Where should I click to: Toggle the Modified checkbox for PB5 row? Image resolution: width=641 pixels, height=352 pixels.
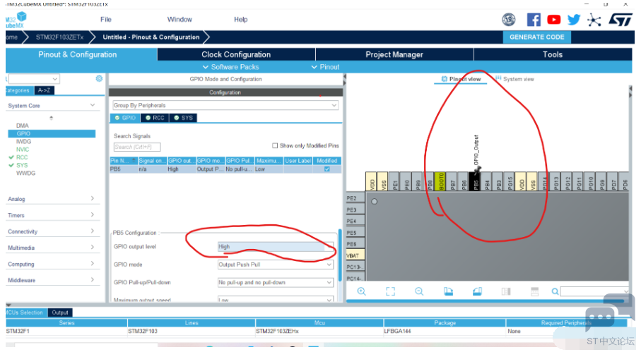pyautogui.click(x=327, y=169)
